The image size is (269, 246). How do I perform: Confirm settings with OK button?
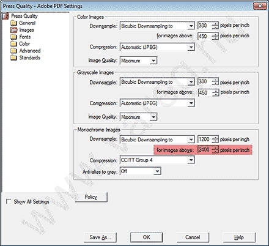[x=146, y=237]
